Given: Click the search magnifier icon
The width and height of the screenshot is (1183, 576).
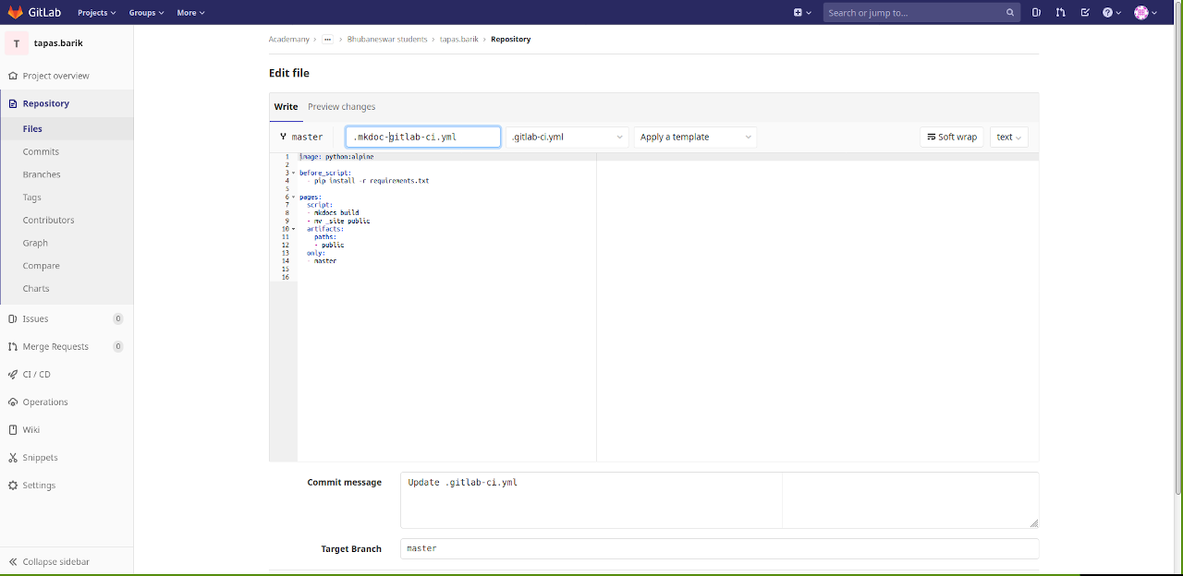Looking at the screenshot, I should pos(1010,13).
